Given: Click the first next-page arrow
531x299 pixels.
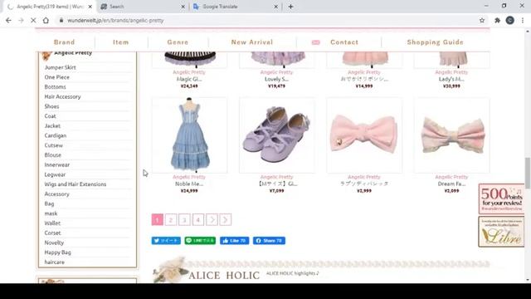Looking at the screenshot, I should tap(212, 219).
